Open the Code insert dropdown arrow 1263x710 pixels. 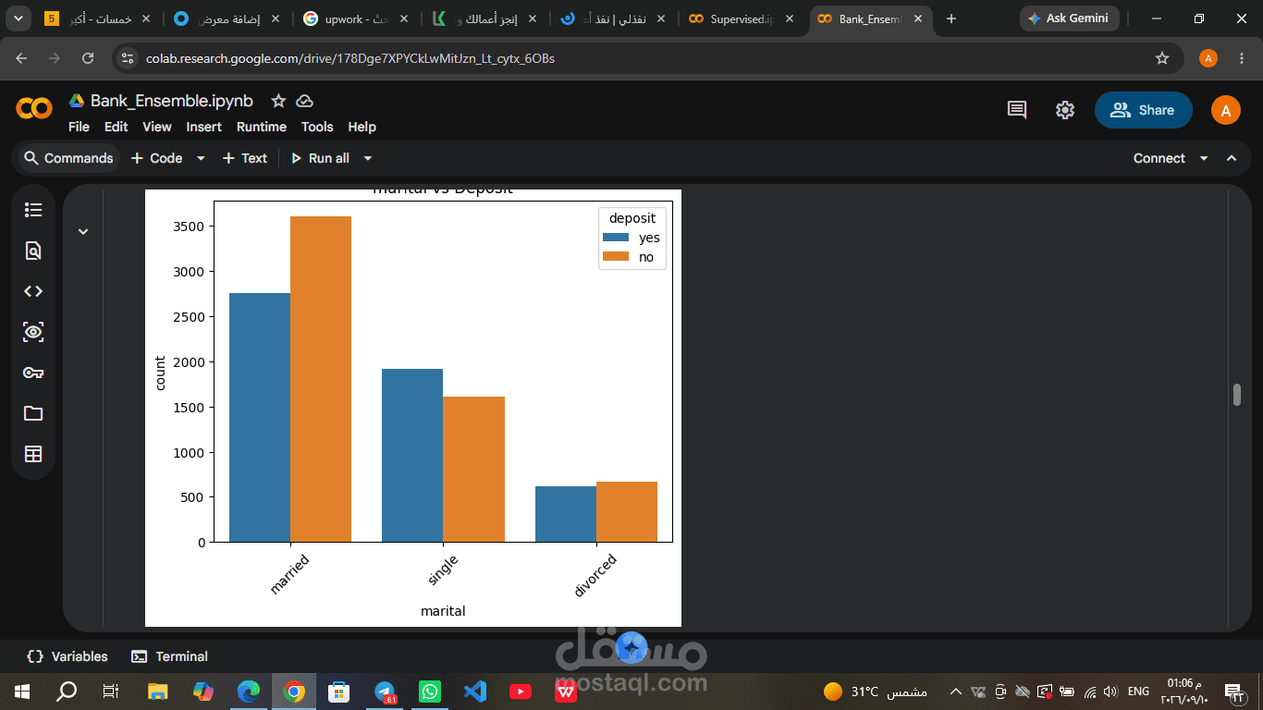pos(201,158)
